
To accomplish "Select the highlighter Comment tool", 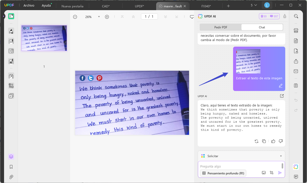I will 11,31.
